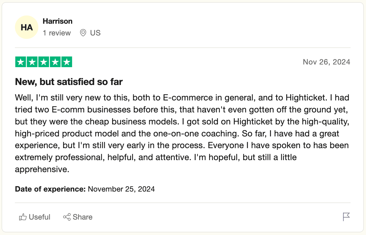Open Harrison's reviewer profile name
This screenshot has width=366, height=235.
click(x=58, y=21)
